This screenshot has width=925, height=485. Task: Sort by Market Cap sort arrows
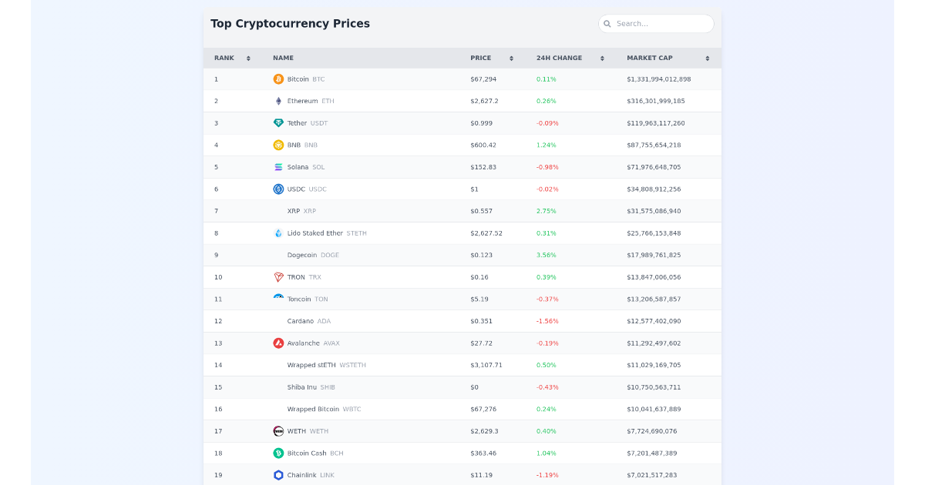(707, 59)
